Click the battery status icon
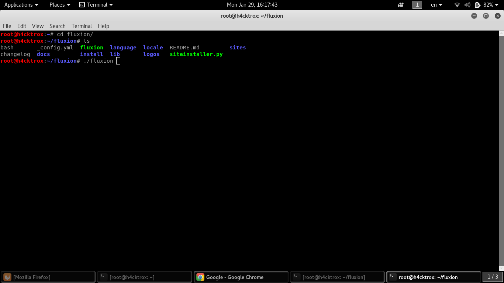This screenshot has width=504, height=283. [476, 5]
